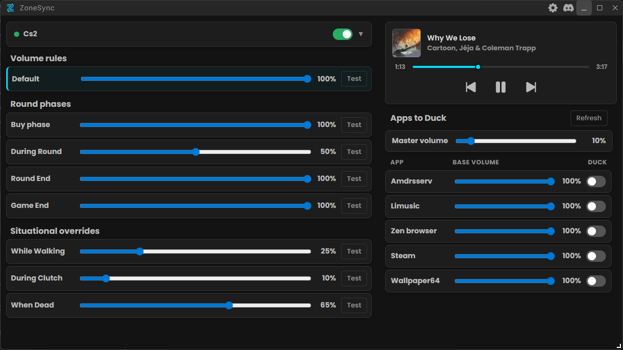
Task: Click the Default rule label
Action: tap(25, 79)
